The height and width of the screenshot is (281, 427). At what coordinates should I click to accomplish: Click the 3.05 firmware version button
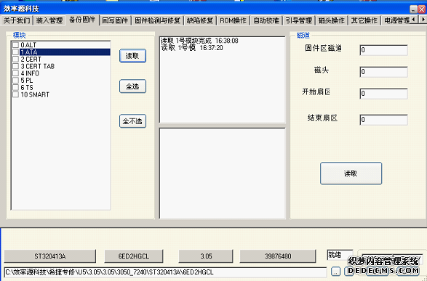[206, 256]
